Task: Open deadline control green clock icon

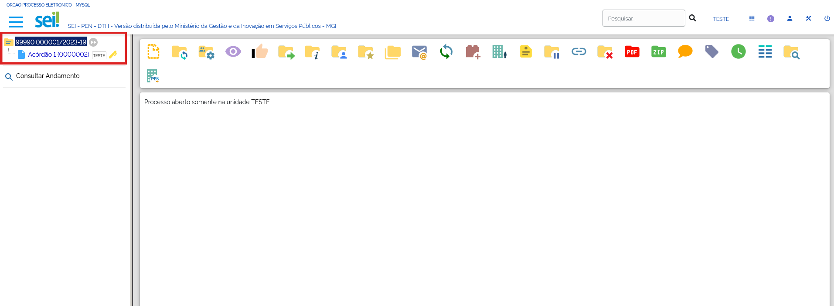Action: pos(739,52)
